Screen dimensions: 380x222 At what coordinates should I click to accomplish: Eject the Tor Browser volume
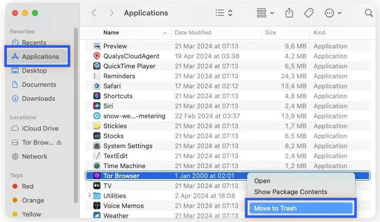(59, 142)
